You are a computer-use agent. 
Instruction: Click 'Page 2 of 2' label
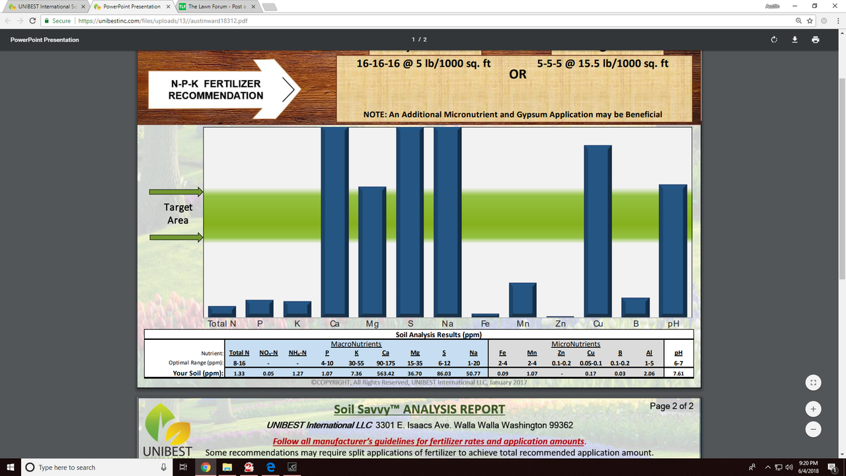[x=672, y=406]
